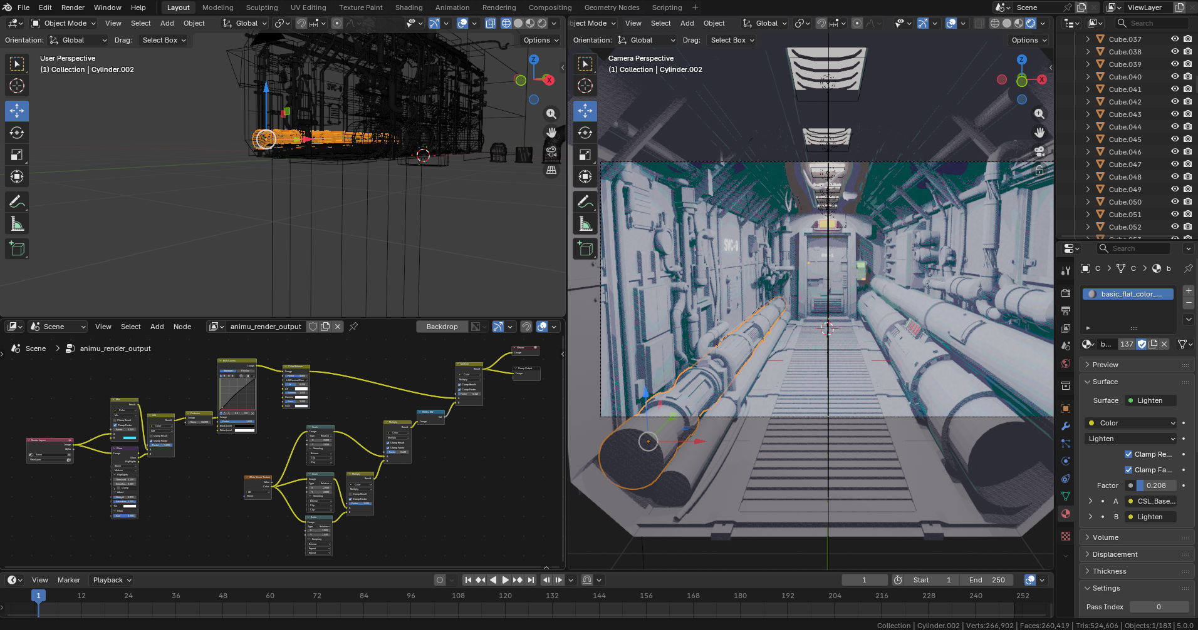Switch to the Shading workspace tab
The width and height of the screenshot is (1198, 630).
(x=409, y=8)
